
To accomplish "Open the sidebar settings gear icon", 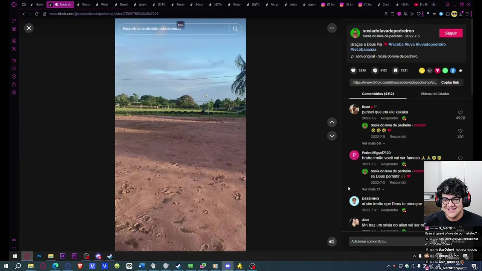I will tap(14, 93).
